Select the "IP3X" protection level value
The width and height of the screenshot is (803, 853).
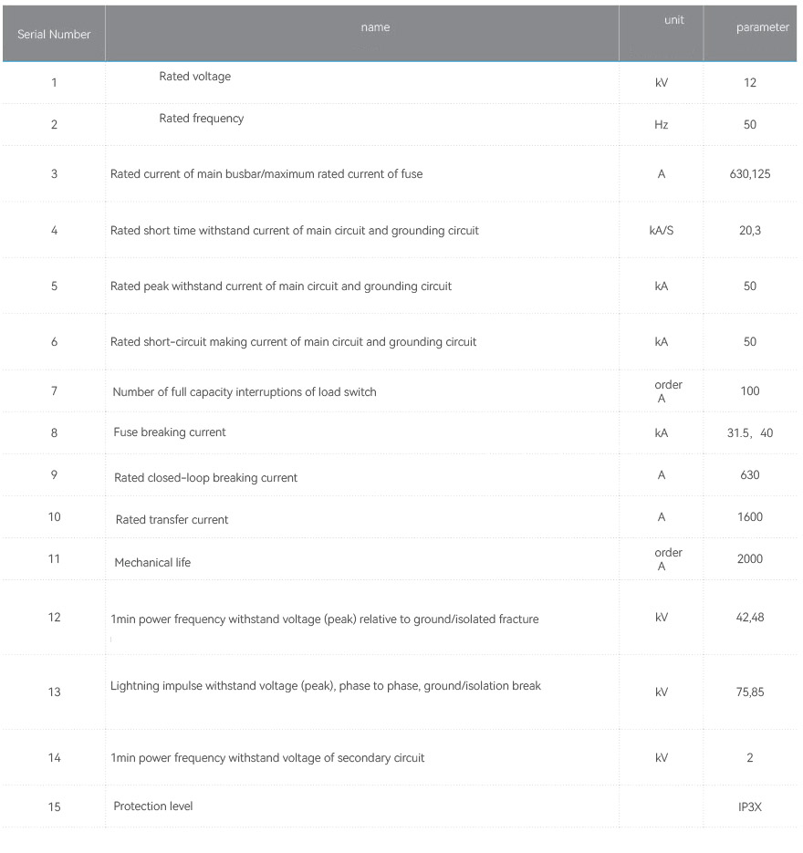click(x=750, y=807)
